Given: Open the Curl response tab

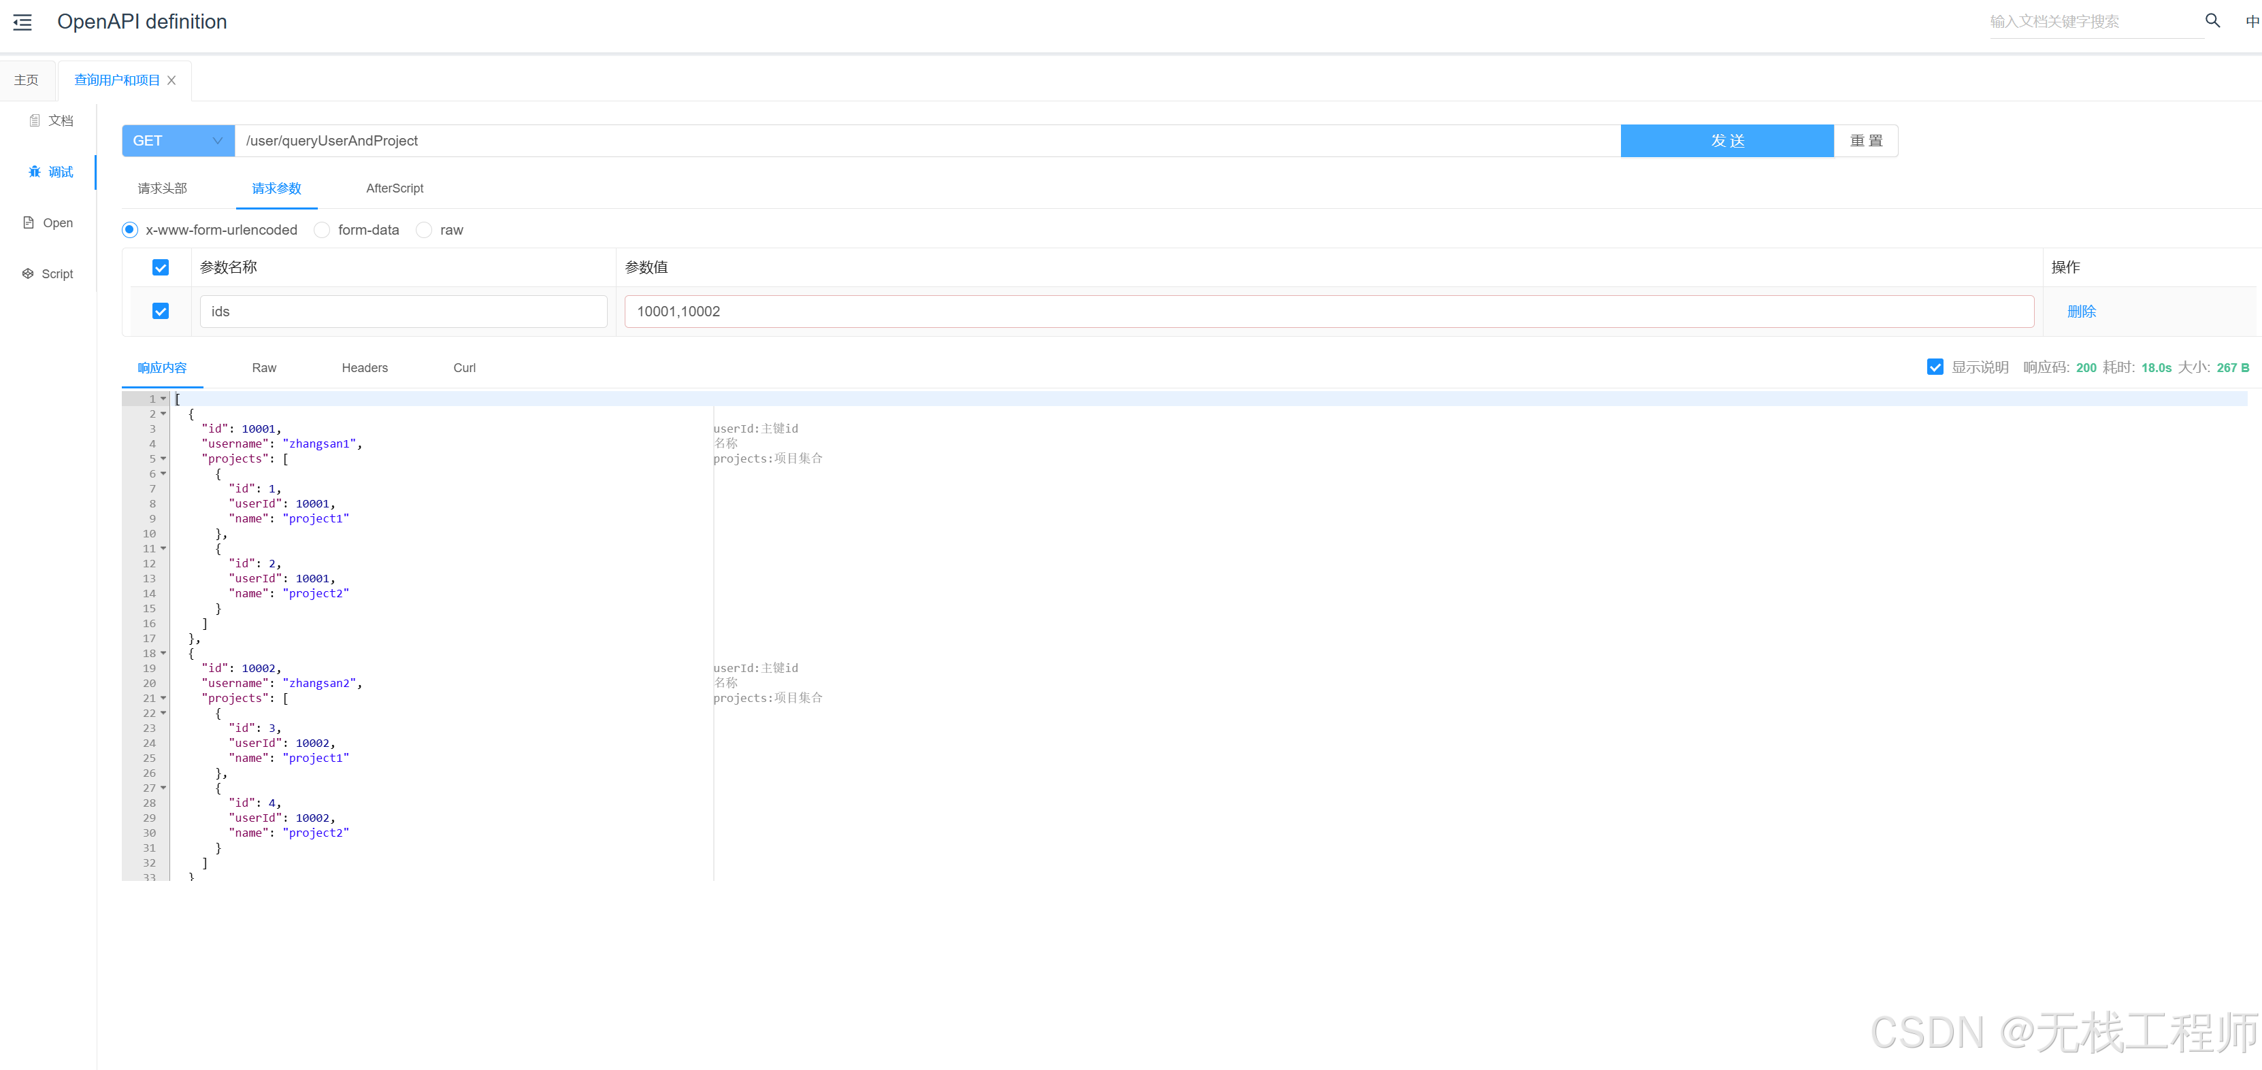Looking at the screenshot, I should coord(463,368).
